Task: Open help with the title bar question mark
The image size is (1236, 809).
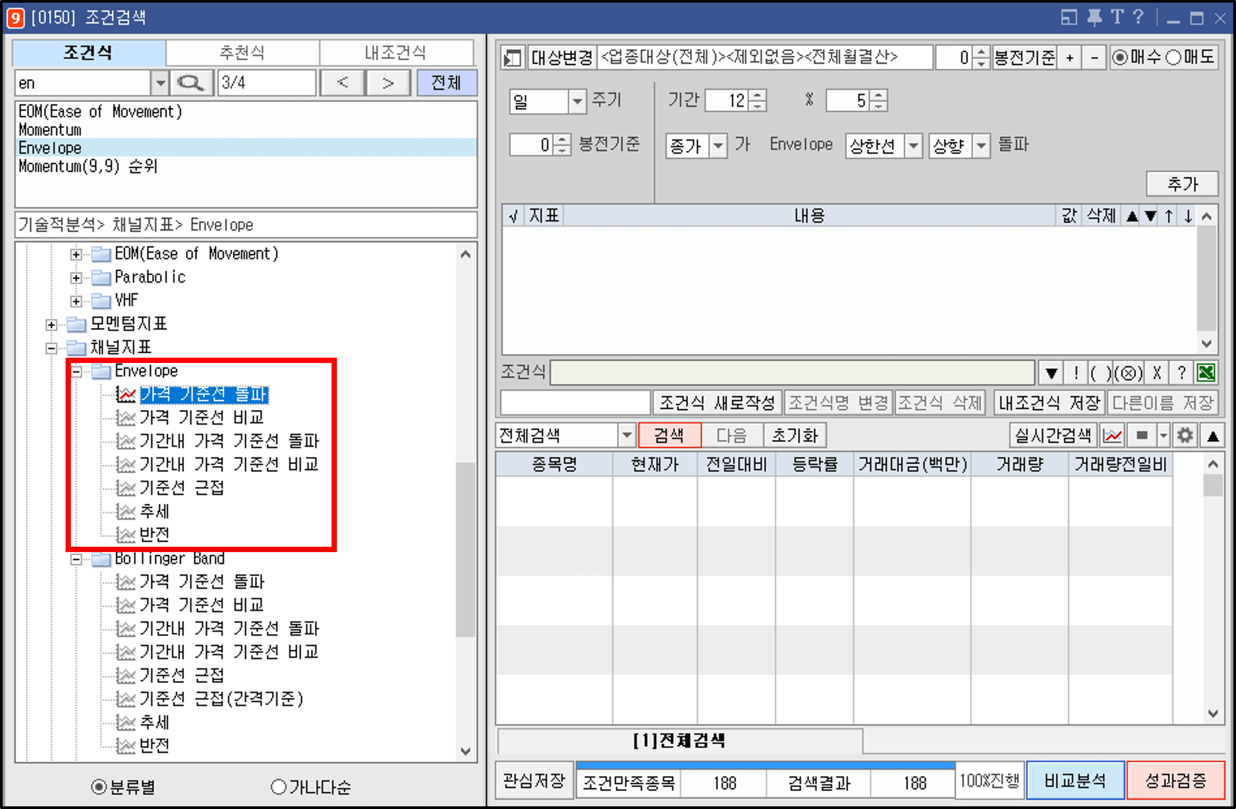Action: click(x=1138, y=17)
